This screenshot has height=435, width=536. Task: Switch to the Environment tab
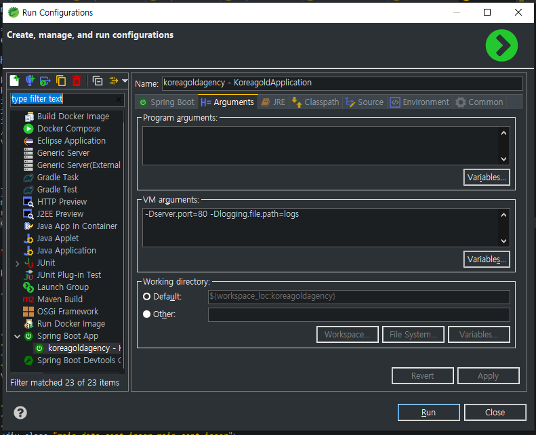(419, 102)
